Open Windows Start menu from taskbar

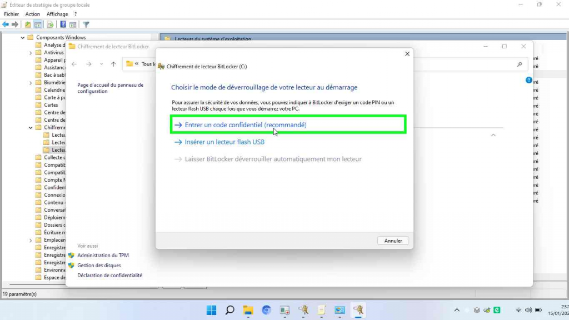(212, 310)
